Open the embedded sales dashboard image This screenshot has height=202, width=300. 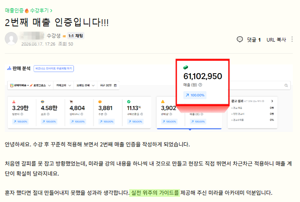(x=149, y=95)
